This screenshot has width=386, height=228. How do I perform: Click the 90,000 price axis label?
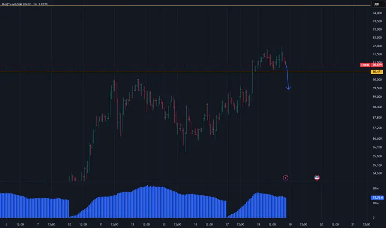[x=377, y=80]
